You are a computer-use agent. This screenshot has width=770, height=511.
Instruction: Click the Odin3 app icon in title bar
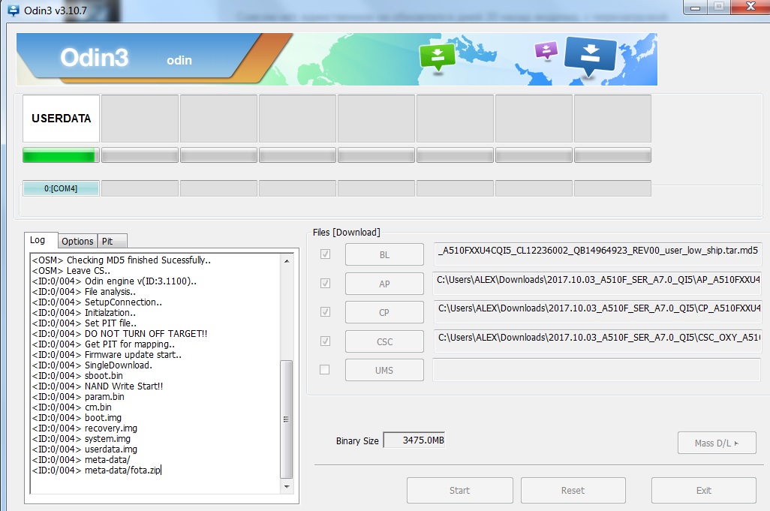(13, 9)
